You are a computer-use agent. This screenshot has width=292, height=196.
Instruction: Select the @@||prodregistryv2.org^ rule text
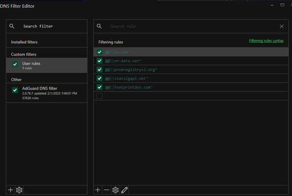(x=131, y=70)
